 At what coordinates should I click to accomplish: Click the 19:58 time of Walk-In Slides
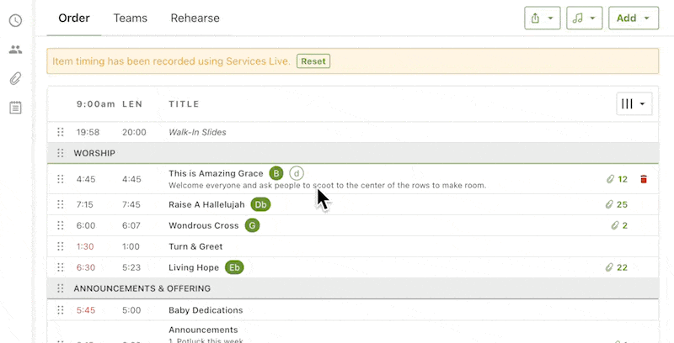88,132
